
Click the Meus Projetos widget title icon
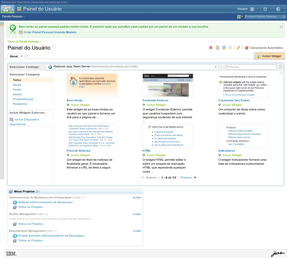click(11, 191)
